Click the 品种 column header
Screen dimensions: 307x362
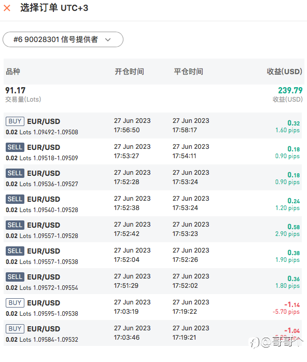pos(13,72)
